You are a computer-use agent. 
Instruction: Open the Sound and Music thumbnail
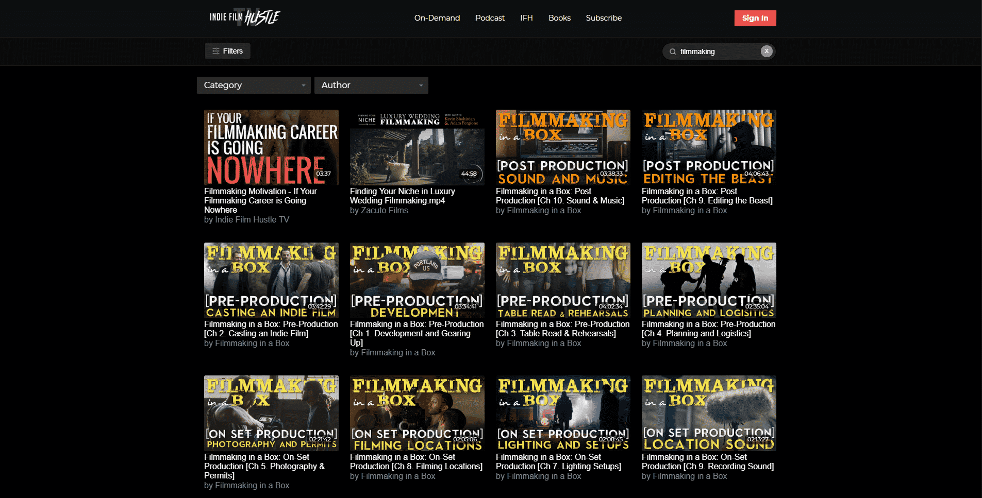point(563,147)
